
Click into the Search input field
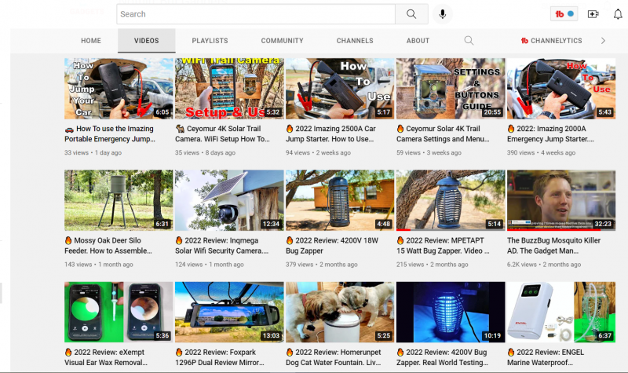255,14
